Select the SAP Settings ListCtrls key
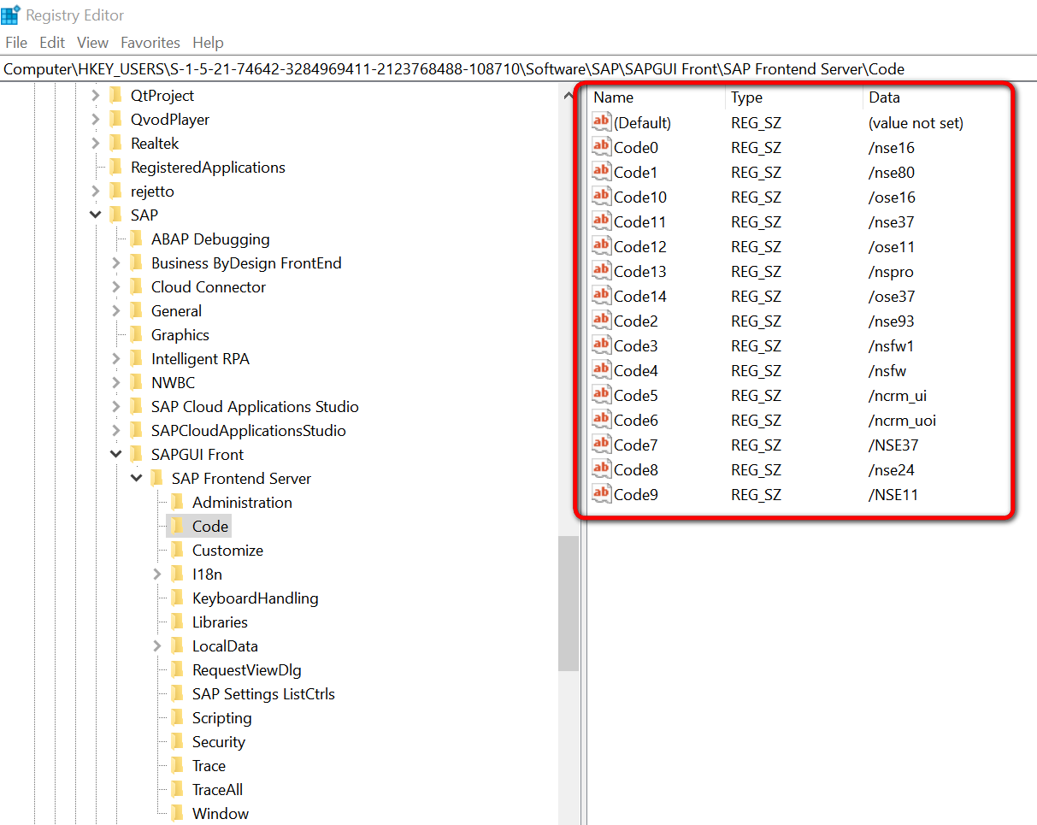Screen dimensions: 1037x825 click(263, 694)
